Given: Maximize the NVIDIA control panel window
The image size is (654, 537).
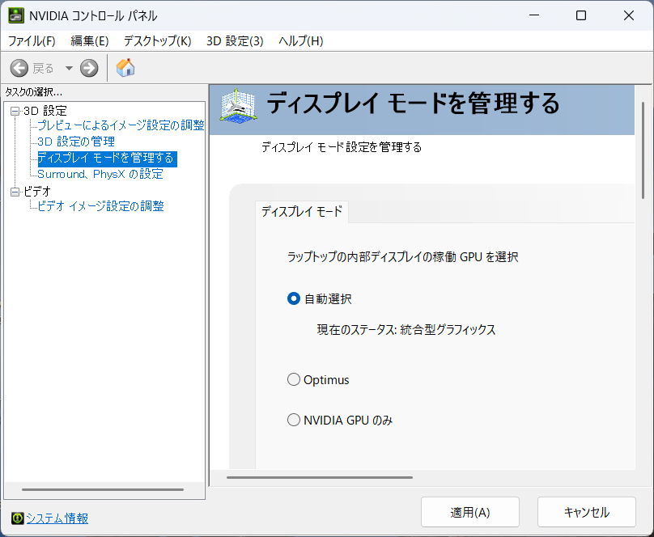Looking at the screenshot, I should pyautogui.click(x=581, y=15).
